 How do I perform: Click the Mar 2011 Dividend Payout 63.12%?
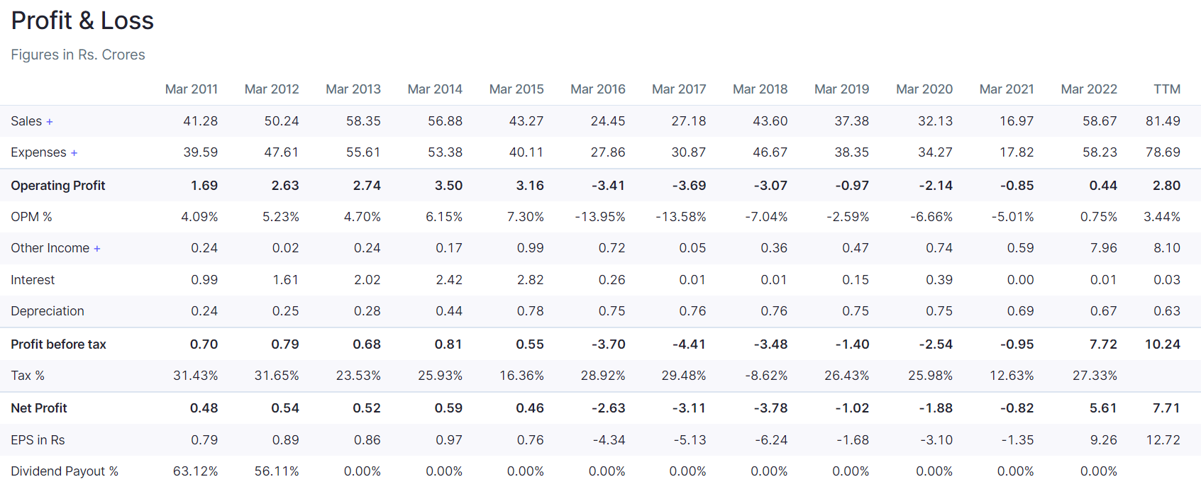click(195, 471)
